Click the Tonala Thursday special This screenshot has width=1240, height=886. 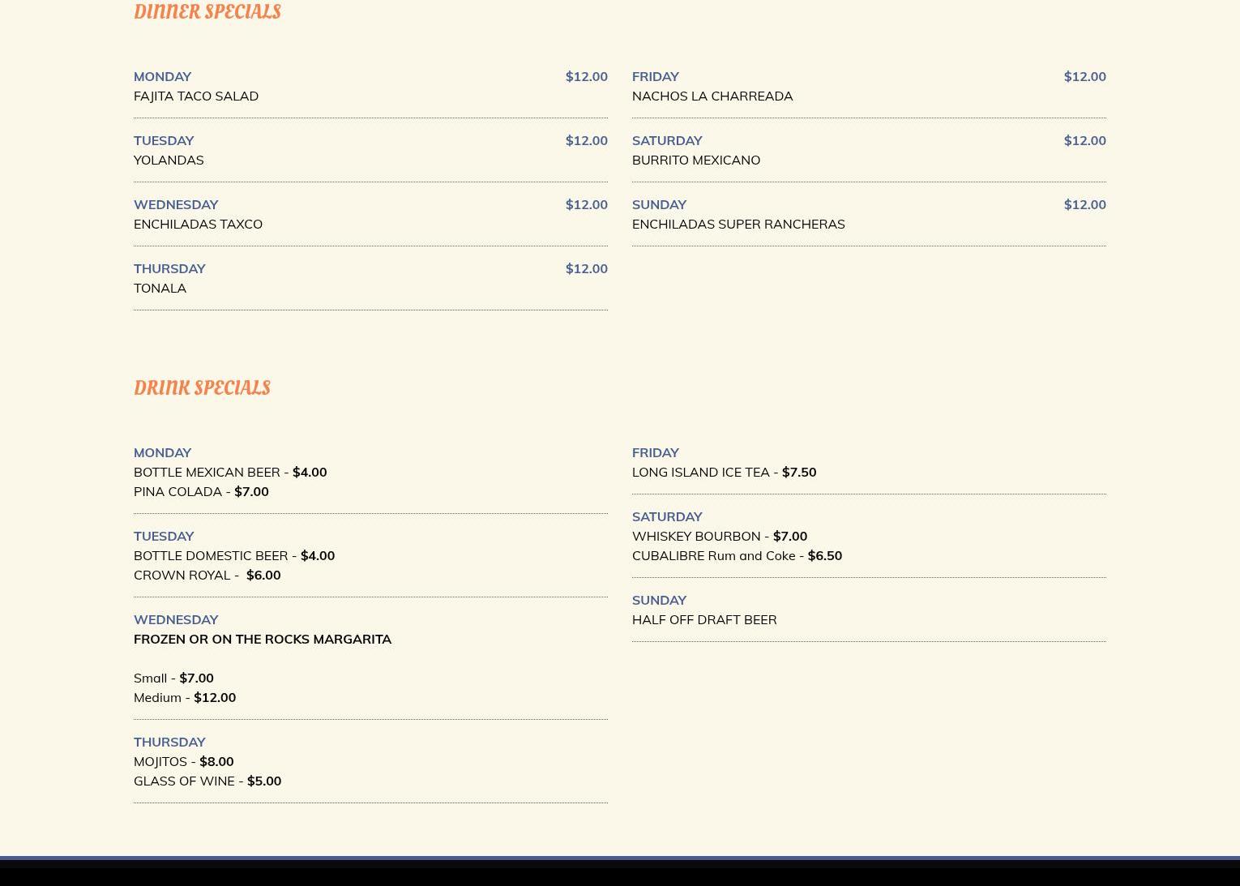point(160,288)
